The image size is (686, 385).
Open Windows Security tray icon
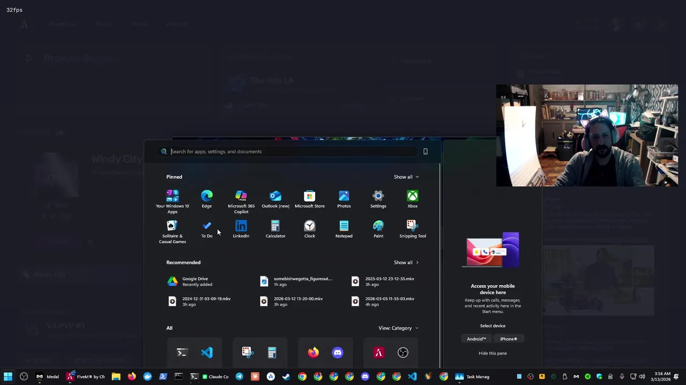point(599,376)
